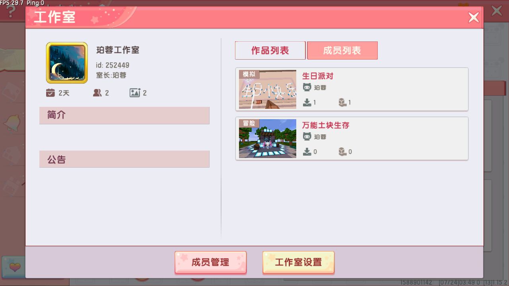Click the 简介 section header
509x286 pixels.
[124, 115]
